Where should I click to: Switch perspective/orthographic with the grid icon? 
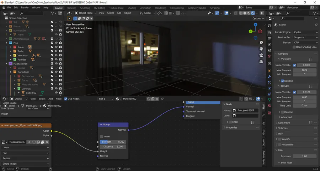pyautogui.click(x=261, y=61)
